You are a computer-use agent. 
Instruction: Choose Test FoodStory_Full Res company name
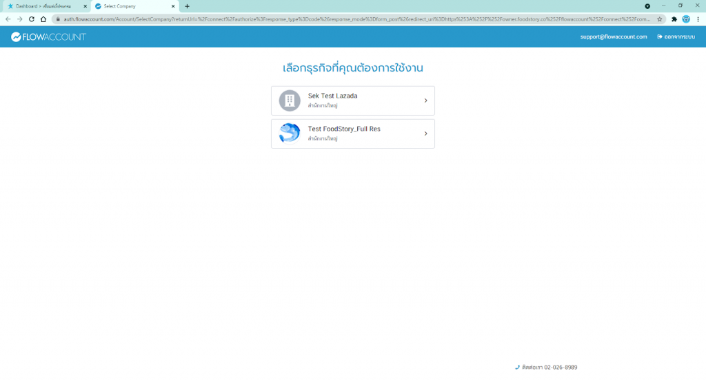(344, 129)
